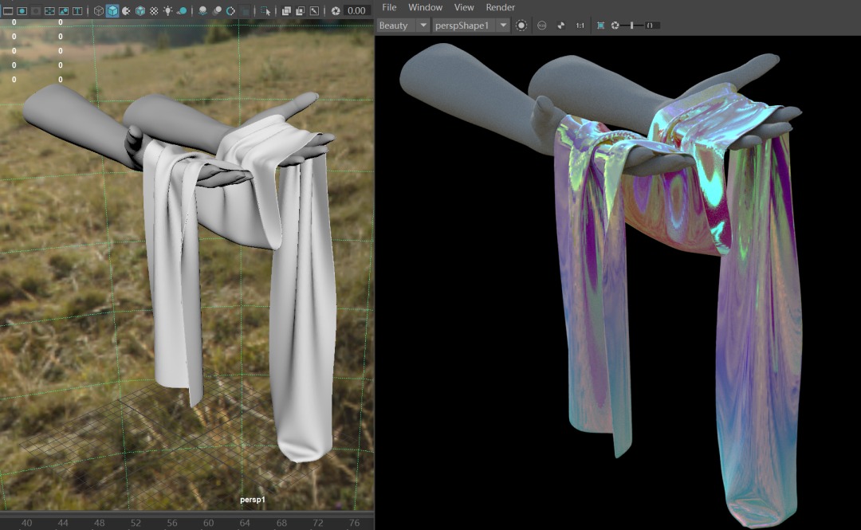
Task: Select the smooth shade all cube icon
Action: click(112, 10)
